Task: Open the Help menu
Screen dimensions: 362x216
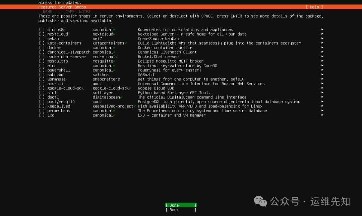Action: pos(314,7)
